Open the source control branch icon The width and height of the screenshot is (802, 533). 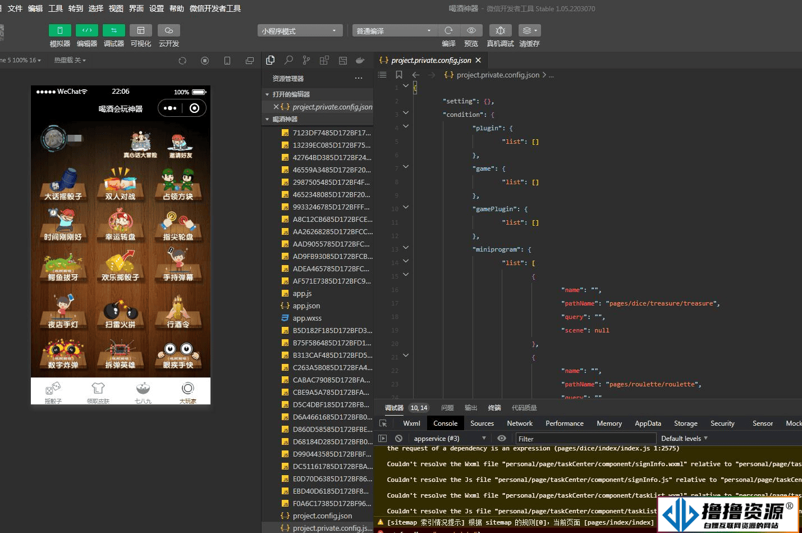[x=306, y=60]
